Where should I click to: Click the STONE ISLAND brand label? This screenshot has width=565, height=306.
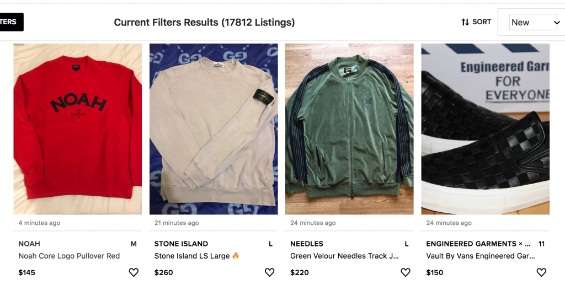pyautogui.click(x=181, y=244)
